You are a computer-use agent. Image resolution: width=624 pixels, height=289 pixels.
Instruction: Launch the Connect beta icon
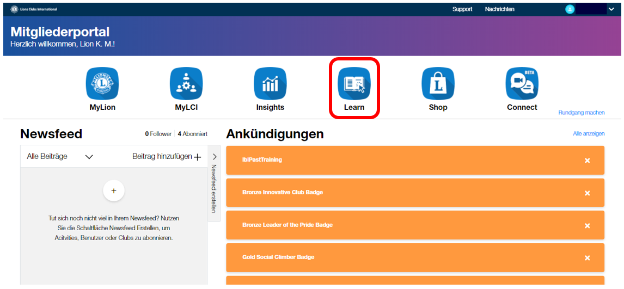pos(522,84)
